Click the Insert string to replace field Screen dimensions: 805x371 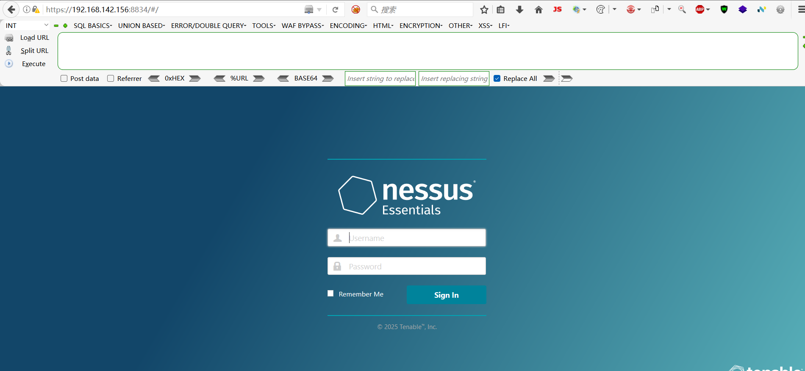[x=380, y=78]
